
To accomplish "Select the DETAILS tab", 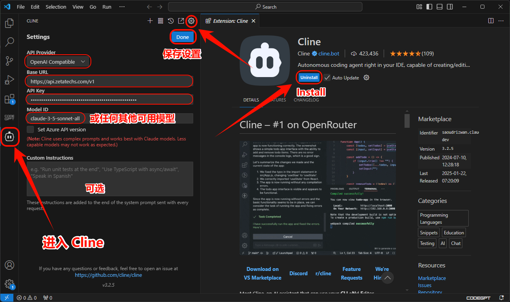I will pyautogui.click(x=251, y=100).
